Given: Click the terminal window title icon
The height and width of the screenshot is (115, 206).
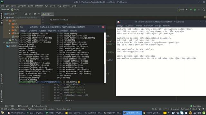Looking at the screenshot, I should tap(22, 27).
